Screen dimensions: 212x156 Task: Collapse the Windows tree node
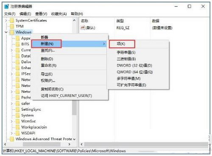[x=6, y=32]
